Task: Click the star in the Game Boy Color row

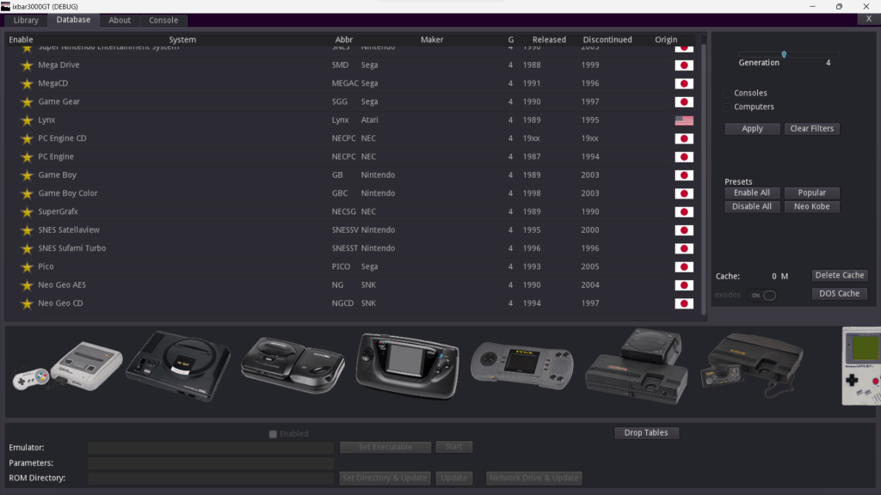Action: (27, 194)
